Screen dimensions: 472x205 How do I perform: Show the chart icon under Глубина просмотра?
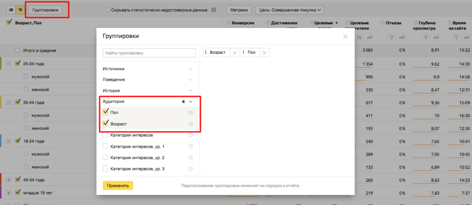(x=435, y=37)
